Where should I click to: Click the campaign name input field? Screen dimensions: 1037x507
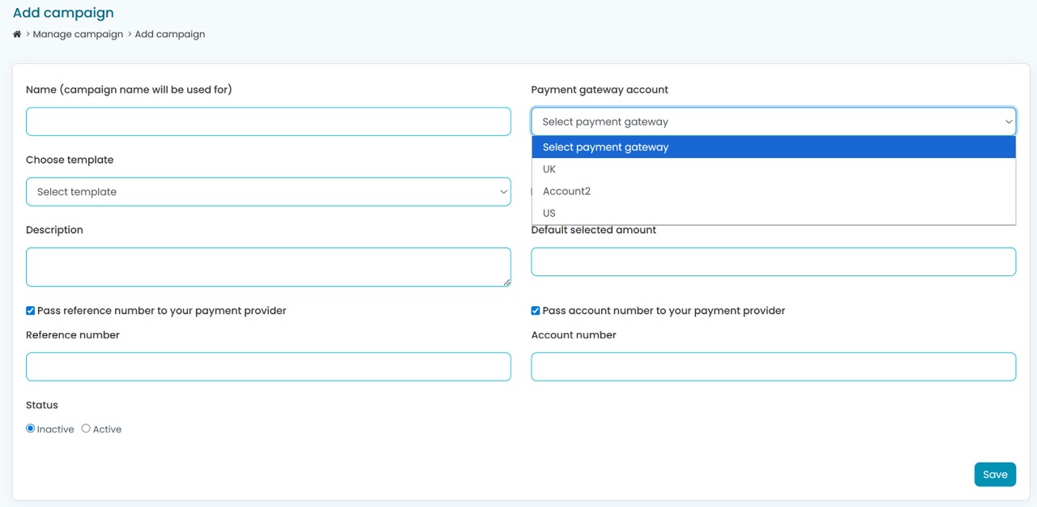click(268, 121)
